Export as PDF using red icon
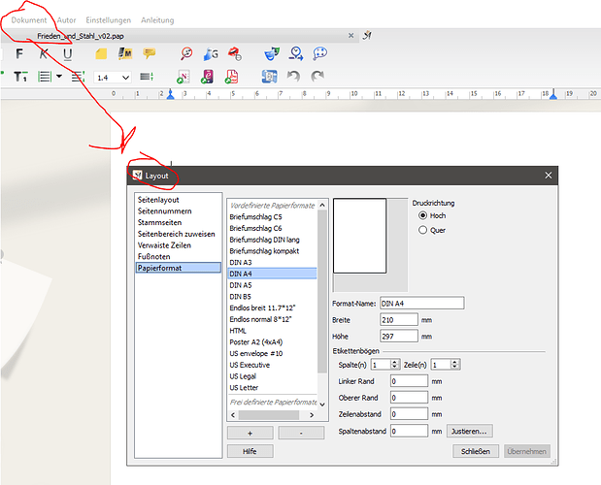The width and height of the screenshot is (601, 485). click(231, 77)
